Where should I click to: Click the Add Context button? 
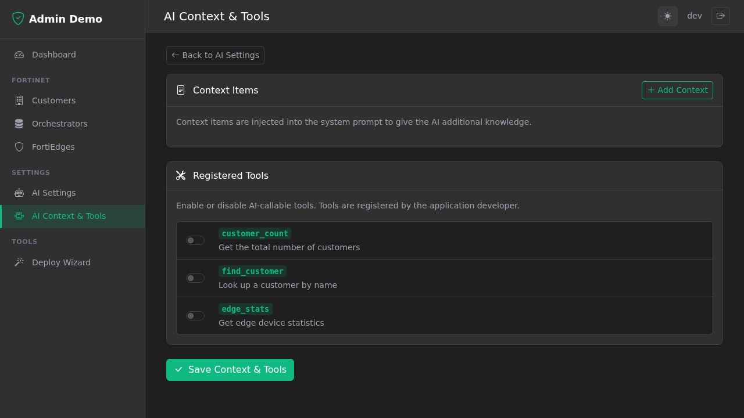(677, 90)
